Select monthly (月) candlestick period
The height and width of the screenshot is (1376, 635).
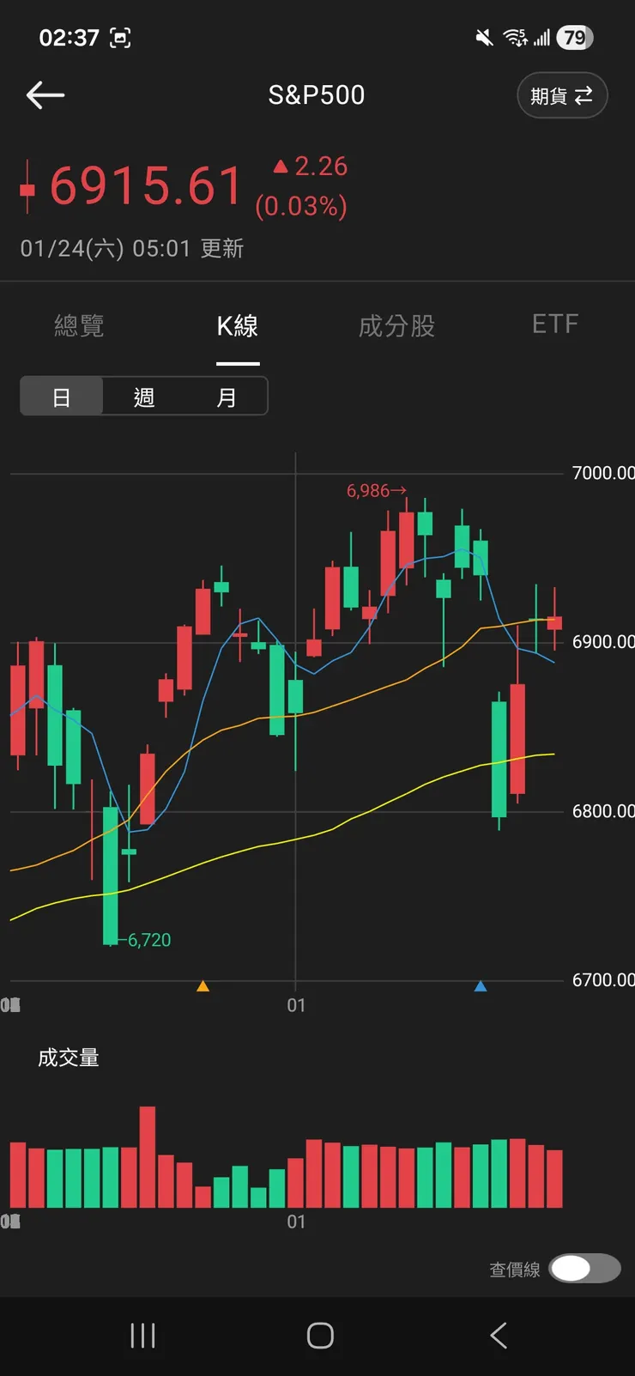pyautogui.click(x=226, y=397)
